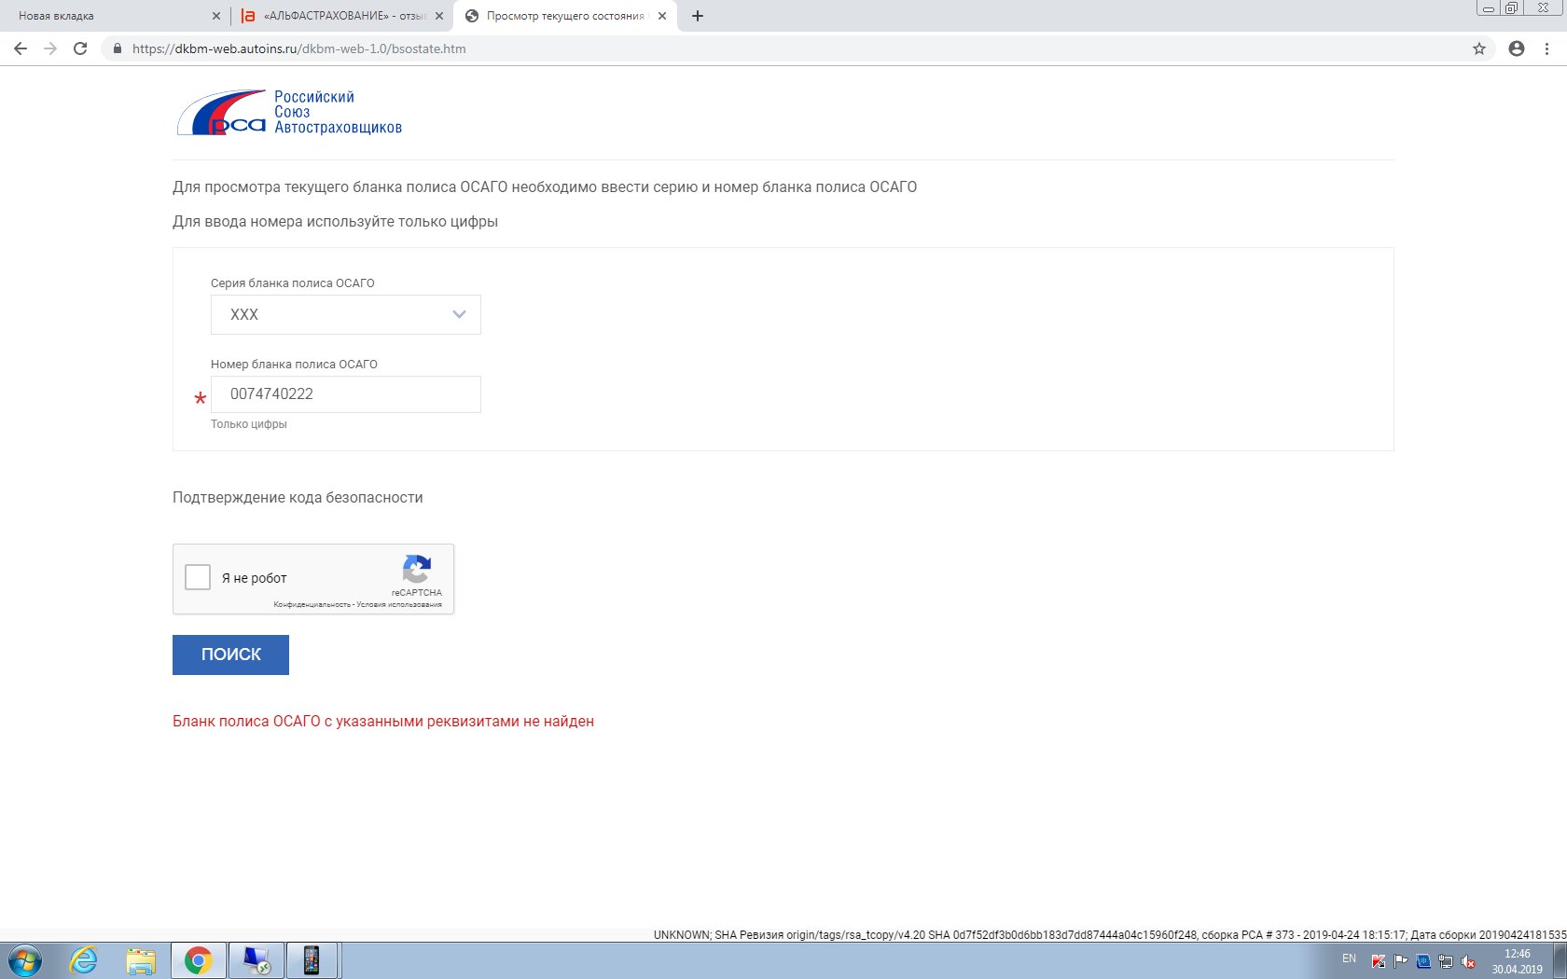Open the clock showing 12:46
1567x979 pixels.
click(x=1518, y=961)
